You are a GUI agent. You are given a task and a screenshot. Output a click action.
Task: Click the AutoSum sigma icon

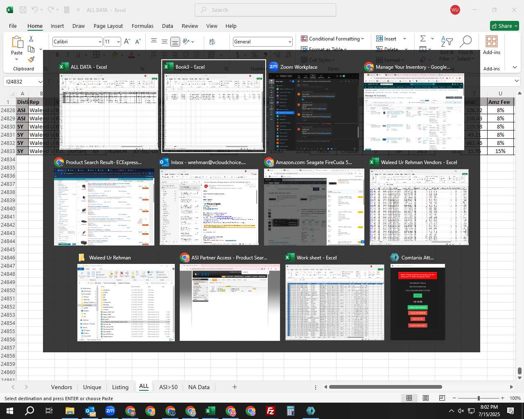point(423,38)
